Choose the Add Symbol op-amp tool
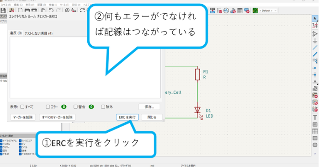This screenshot has height=167, width=319. 315,34
